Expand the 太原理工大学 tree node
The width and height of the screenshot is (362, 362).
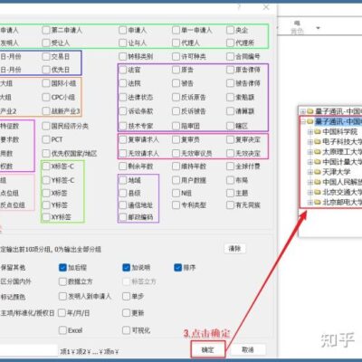tap(310, 152)
